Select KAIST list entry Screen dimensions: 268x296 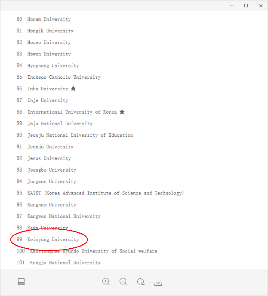click(105, 193)
